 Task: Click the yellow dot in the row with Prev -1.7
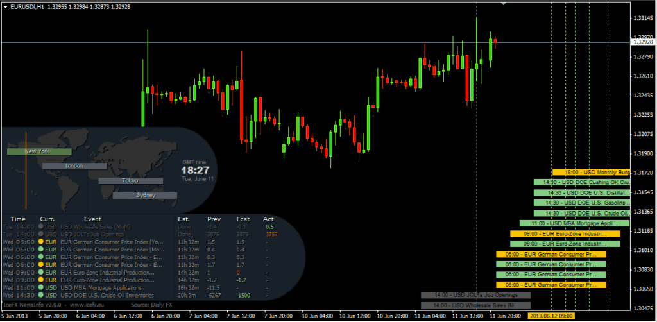pyautogui.click(x=40, y=280)
